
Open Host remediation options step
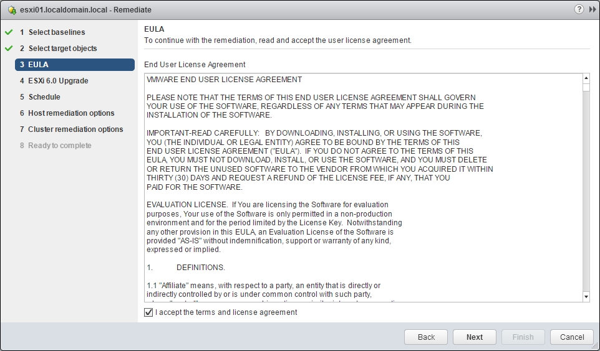pyautogui.click(x=71, y=113)
